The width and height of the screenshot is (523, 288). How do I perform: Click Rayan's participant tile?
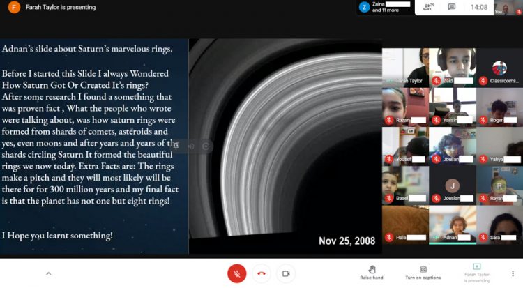tap(499, 185)
